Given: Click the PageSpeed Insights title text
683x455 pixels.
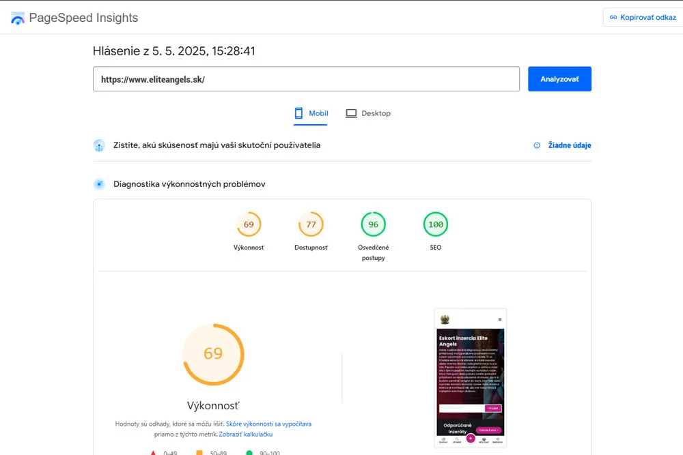Looking at the screenshot, I should [83, 18].
